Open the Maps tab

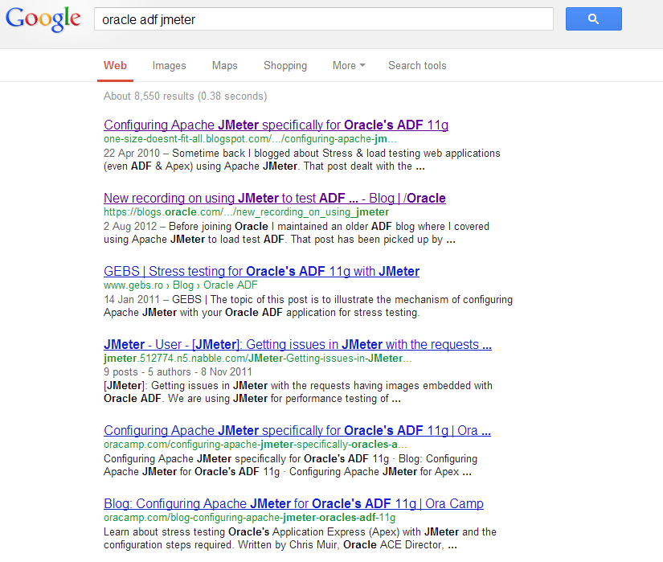coord(224,66)
